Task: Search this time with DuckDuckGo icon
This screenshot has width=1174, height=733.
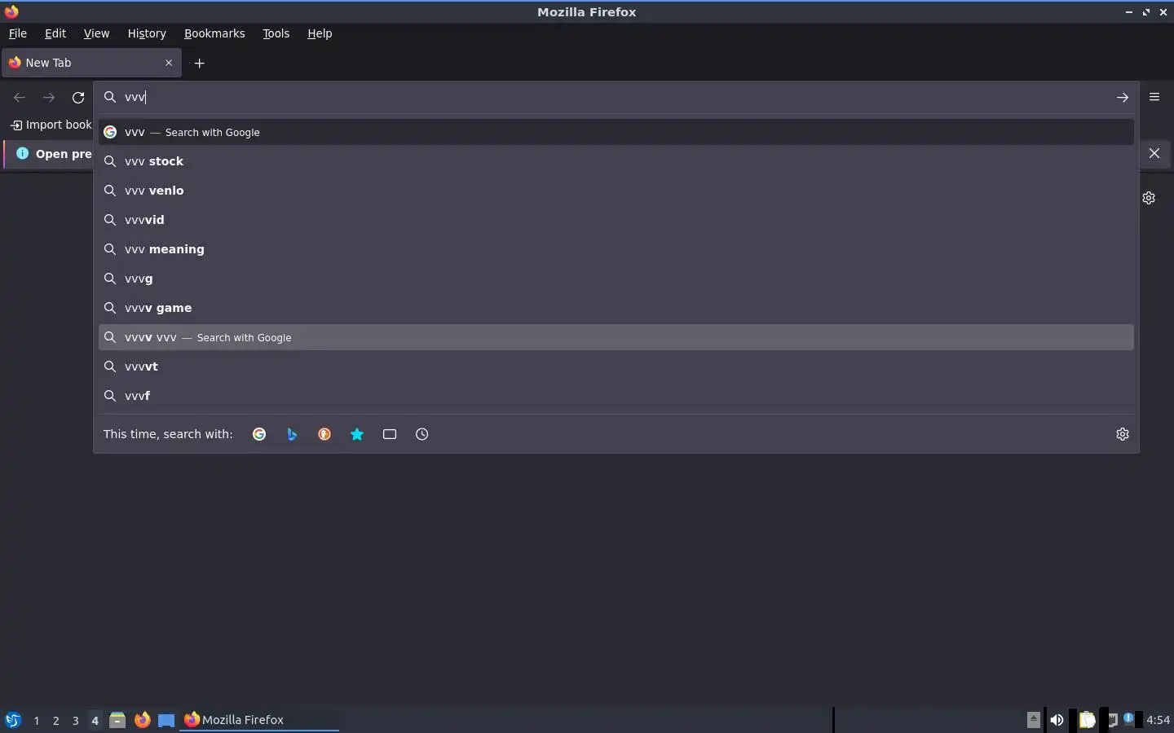Action: 324,434
